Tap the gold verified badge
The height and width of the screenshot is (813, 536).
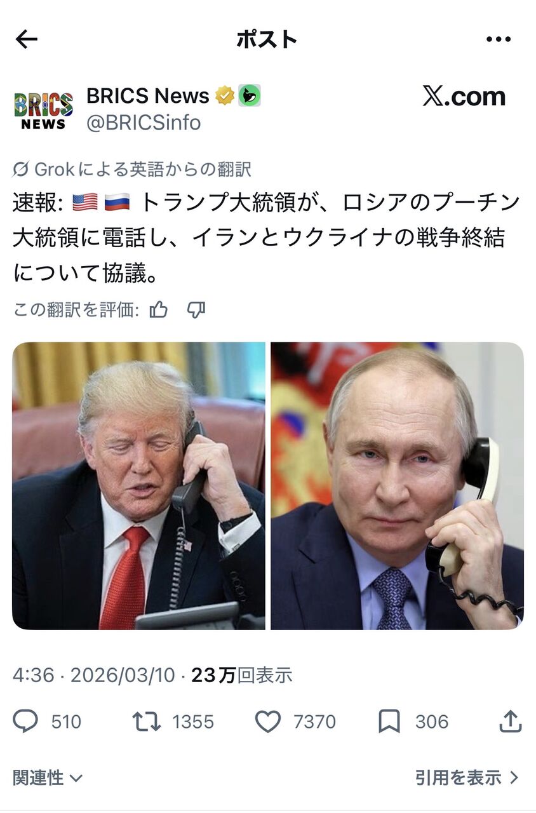(x=224, y=96)
